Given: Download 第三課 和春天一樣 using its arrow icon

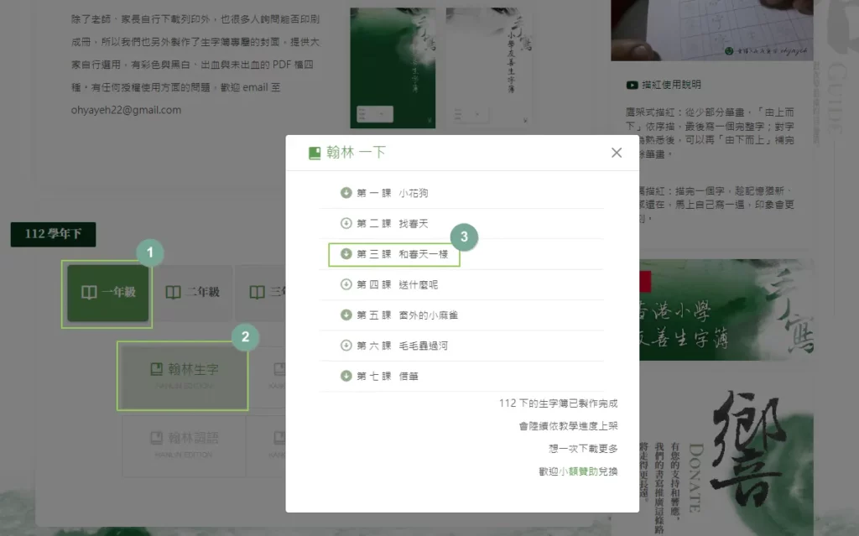Looking at the screenshot, I should [x=346, y=254].
